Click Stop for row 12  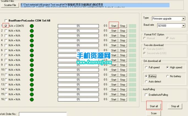pyautogui.click(x=123, y=80)
